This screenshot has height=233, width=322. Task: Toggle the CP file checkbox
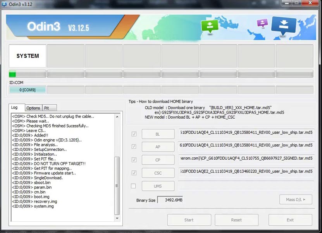point(134,160)
